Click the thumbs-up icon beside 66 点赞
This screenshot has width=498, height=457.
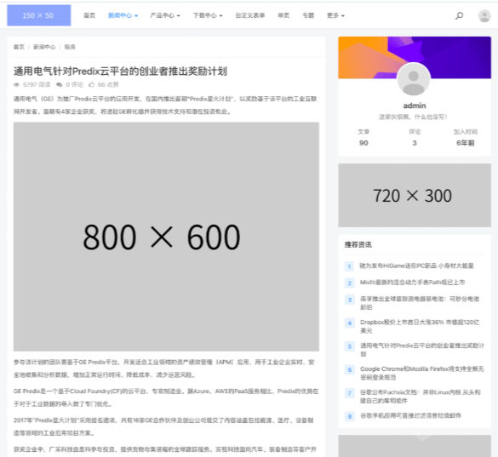pos(92,84)
